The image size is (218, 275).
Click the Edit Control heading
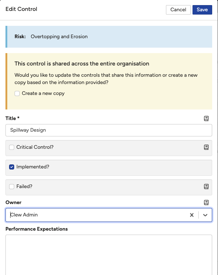click(21, 9)
